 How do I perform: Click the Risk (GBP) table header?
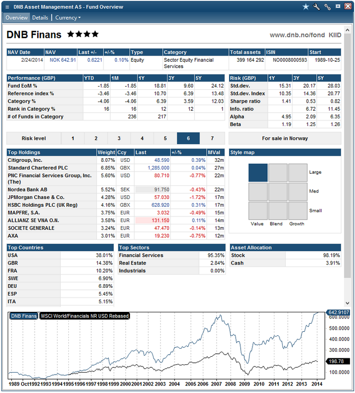(x=248, y=78)
